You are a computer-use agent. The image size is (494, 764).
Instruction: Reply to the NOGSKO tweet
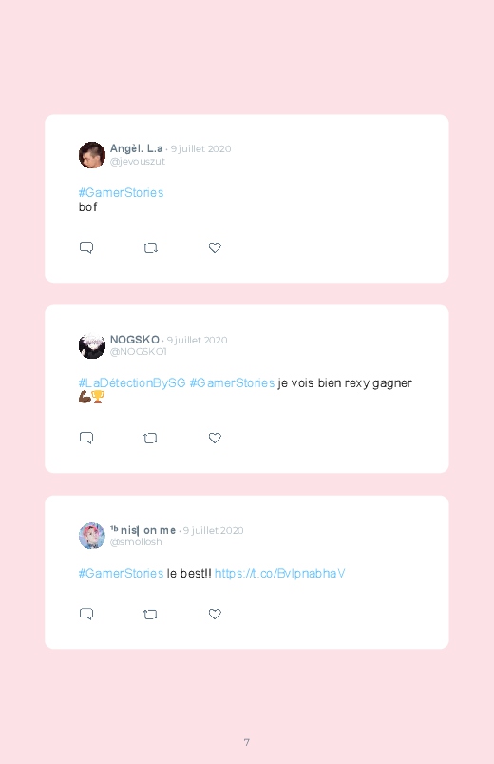click(x=86, y=438)
